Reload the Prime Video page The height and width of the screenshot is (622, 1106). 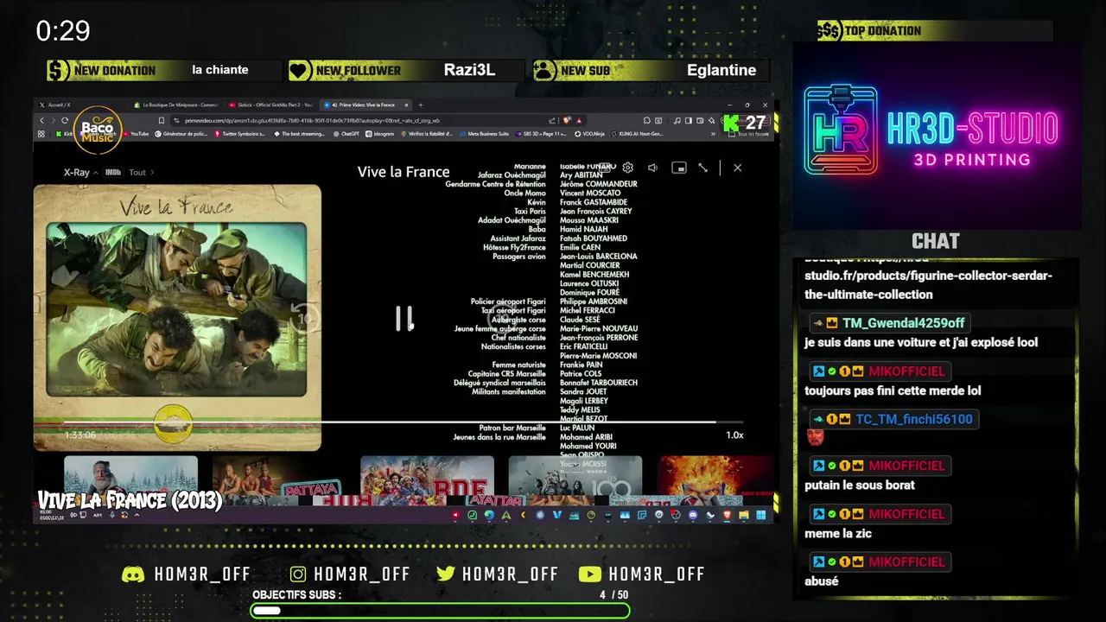65,120
